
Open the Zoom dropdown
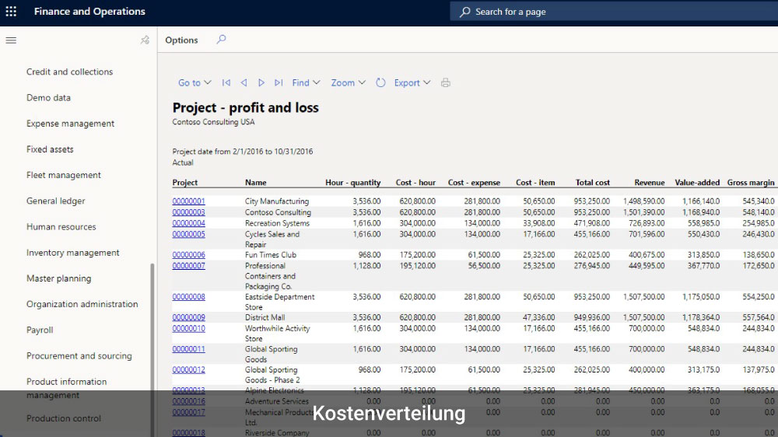pyautogui.click(x=349, y=83)
